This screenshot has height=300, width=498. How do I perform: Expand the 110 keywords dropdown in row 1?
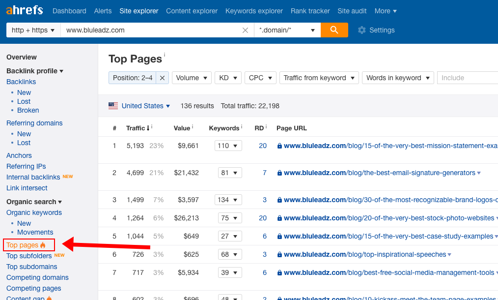(x=228, y=146)
